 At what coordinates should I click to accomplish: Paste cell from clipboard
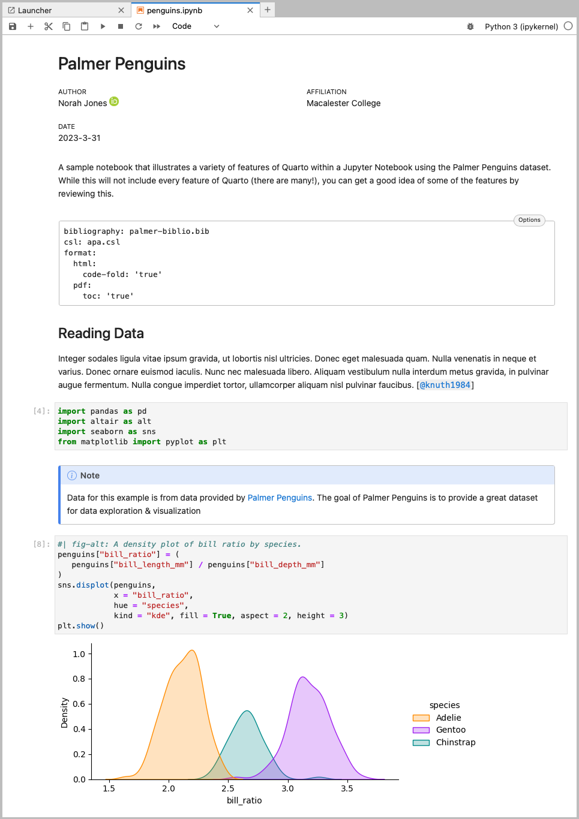[x=85, y=26]
